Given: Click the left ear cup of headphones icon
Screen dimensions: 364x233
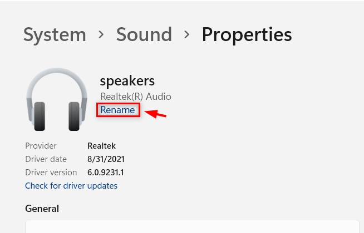Looking at the screenshot, I should point(40,116).
